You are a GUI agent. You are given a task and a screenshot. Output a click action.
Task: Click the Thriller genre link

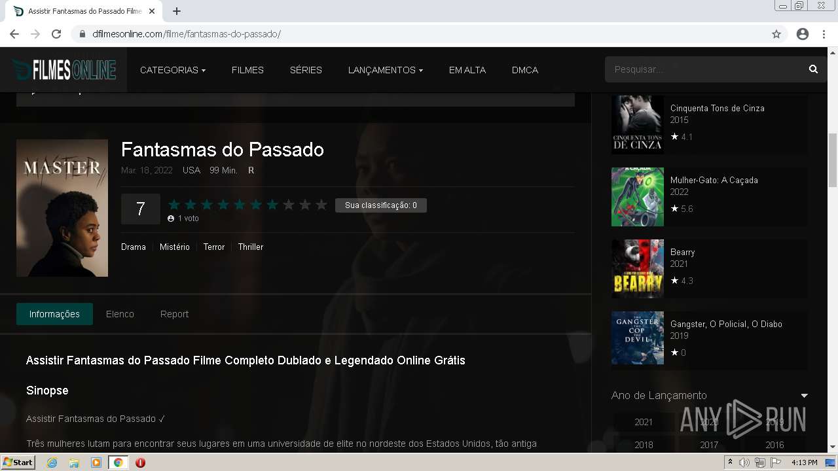coord(251,247)
